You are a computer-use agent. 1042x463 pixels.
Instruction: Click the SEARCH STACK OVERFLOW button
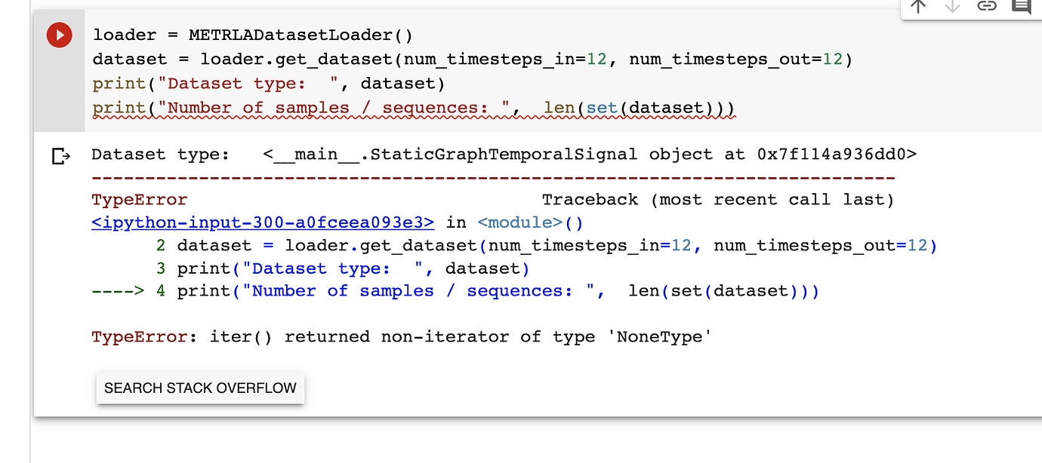coord(199,388)
